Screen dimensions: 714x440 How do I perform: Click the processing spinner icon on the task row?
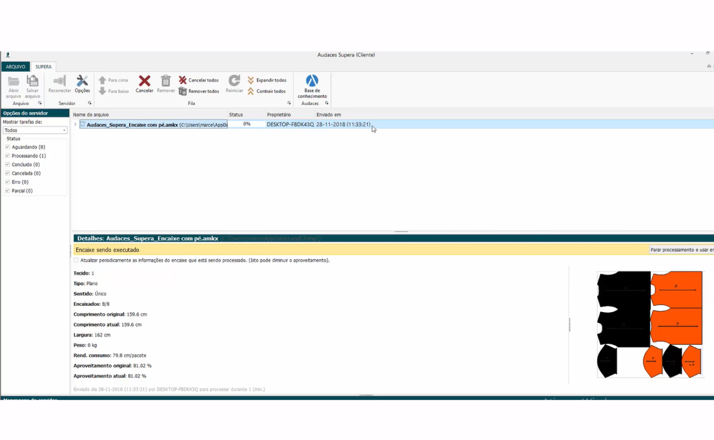coord(83,124)
